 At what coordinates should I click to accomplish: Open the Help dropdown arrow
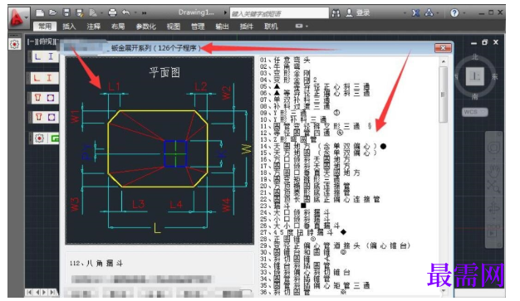tap(464, 13)
